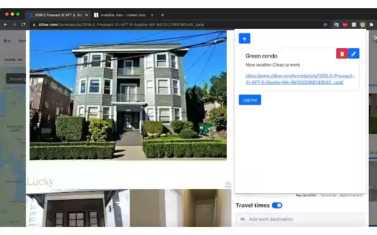Image resolution: width=377 pixels, height=235 pixels.
Task: Select the Green condo title text
Action: 262,56
